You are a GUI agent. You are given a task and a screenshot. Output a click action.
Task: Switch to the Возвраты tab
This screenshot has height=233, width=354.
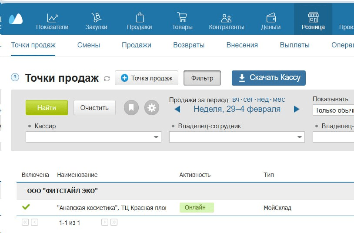(x=189, y=45)
